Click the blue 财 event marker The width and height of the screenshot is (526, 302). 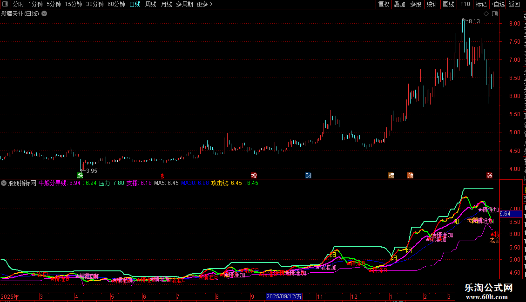[x=308, y=175]
